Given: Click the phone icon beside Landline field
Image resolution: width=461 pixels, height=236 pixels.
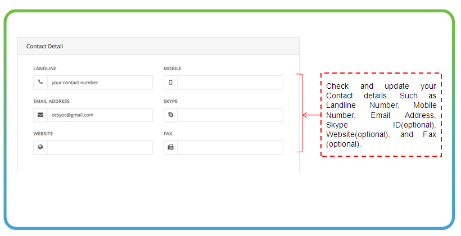Looking at the screenshot, I should pos(40,82).
